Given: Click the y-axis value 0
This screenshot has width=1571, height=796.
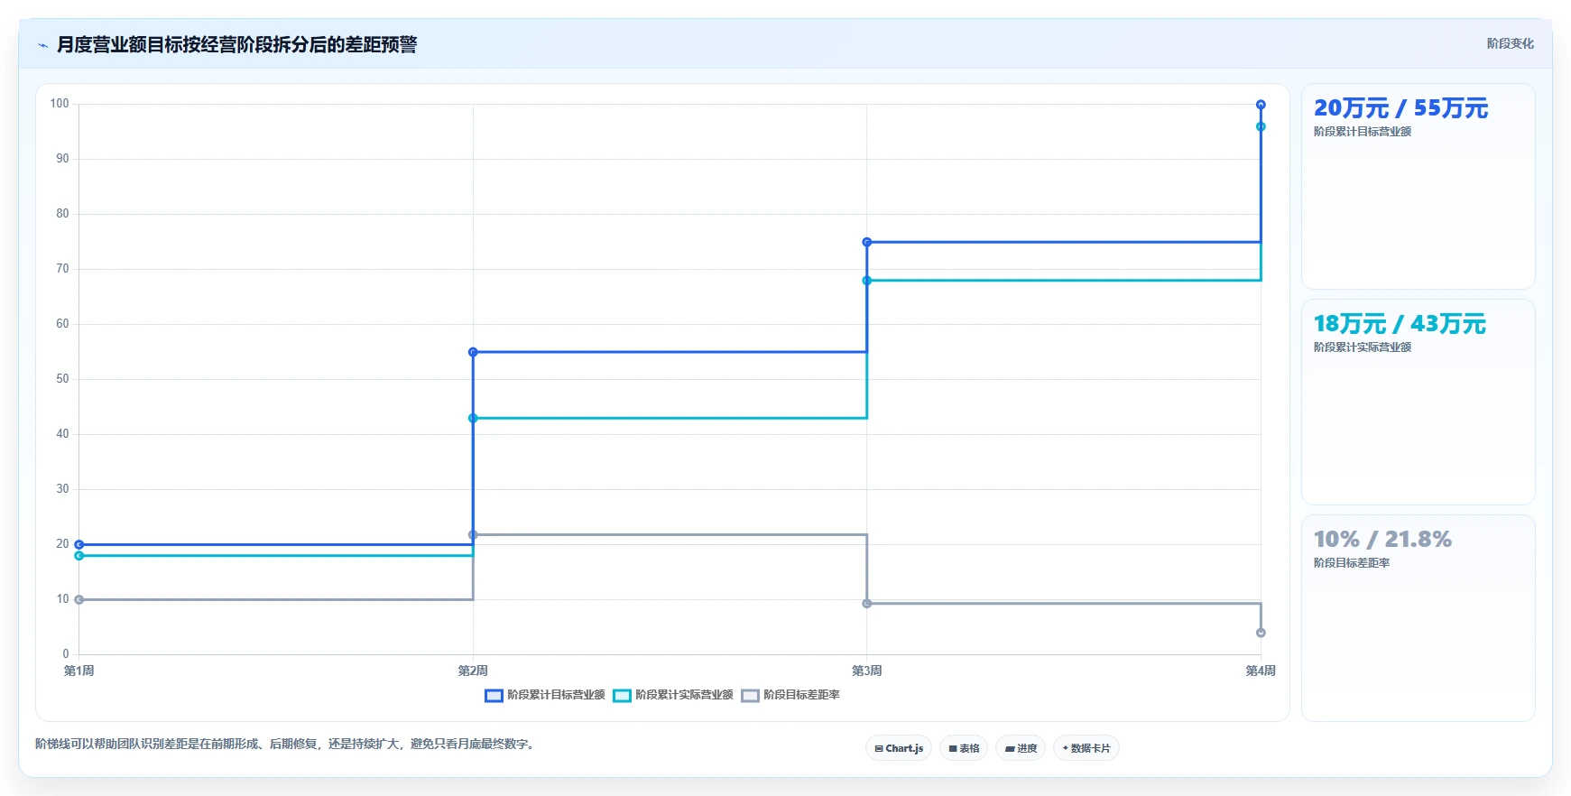Looking at the screenshot, I should (65, 654).
